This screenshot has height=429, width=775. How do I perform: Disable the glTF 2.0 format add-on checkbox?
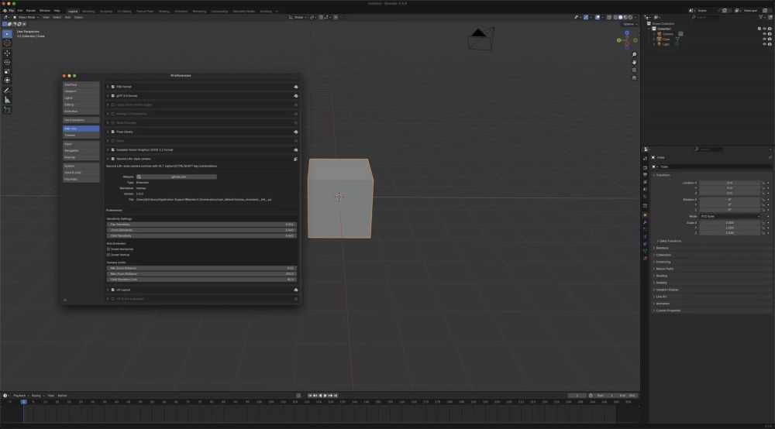click(112, 96)
